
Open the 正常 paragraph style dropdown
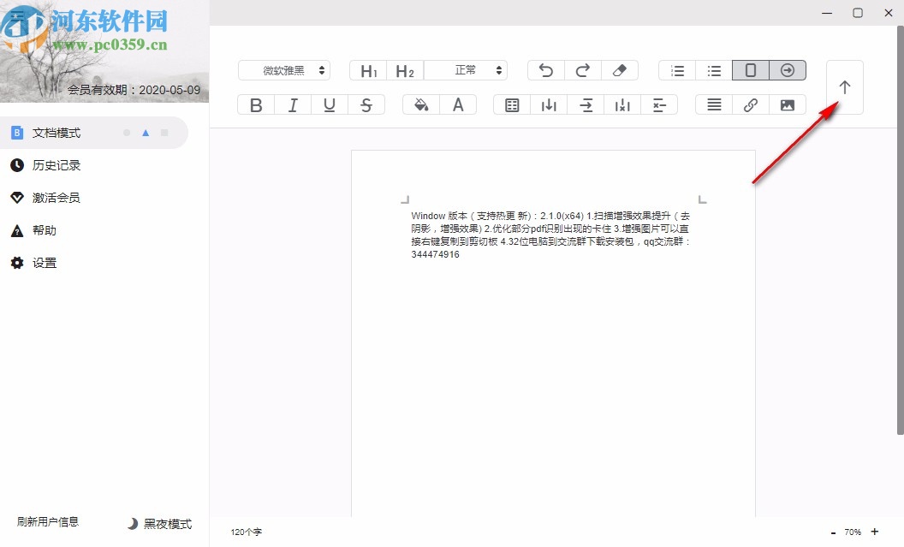pos(467,69)
